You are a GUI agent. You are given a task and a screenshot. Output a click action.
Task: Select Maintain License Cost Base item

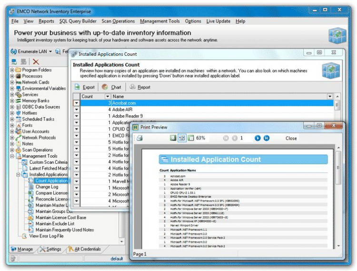coord(61,218)
